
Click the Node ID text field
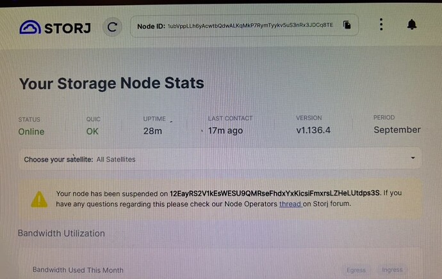[x=250, y=26]
